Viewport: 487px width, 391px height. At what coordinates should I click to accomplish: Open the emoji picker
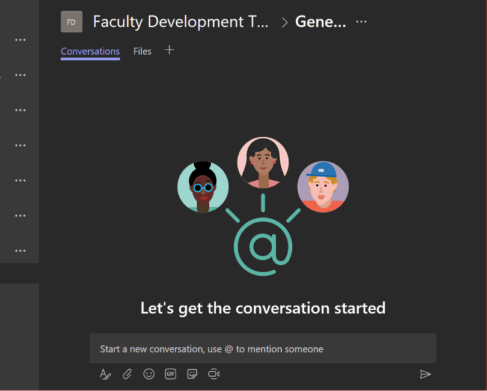tap(149, 374)
